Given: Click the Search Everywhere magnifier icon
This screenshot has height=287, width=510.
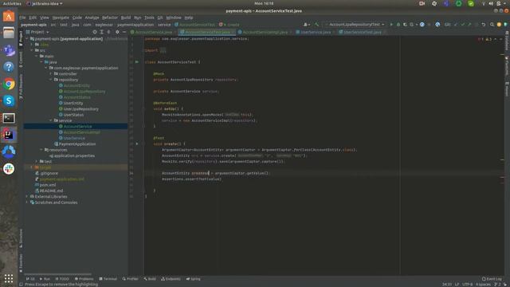Looking at the screenshot, I should pyautogui.click(x=492, y=25).
